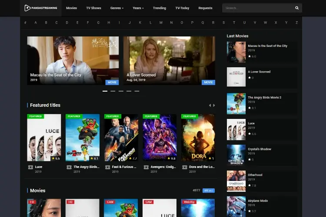
Task: Select the third slider indicator dash
Action: pos(121,91)
